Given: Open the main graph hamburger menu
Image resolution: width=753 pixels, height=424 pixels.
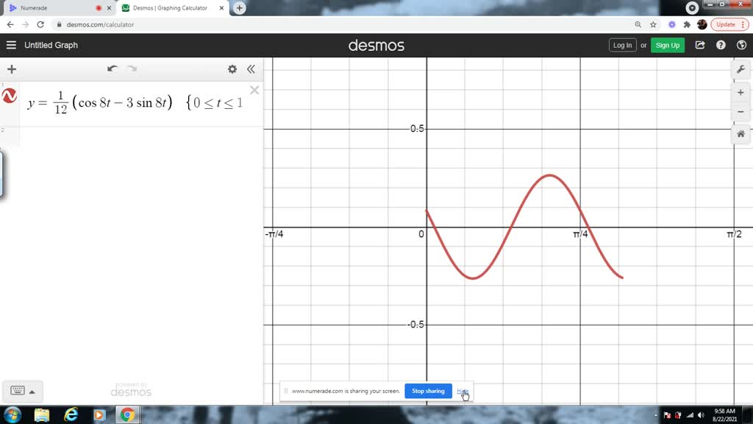Looking at the screenshot, I should [11, 45].
